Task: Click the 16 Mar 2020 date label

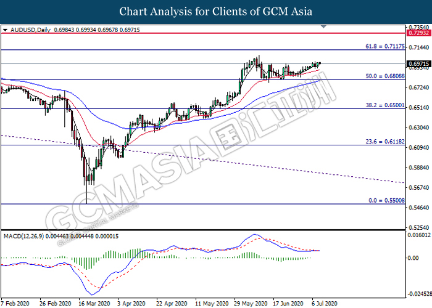Action: (94, 304)
